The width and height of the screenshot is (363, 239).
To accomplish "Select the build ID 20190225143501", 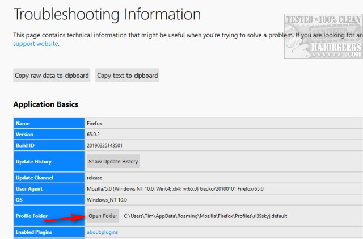I will 104,145.
